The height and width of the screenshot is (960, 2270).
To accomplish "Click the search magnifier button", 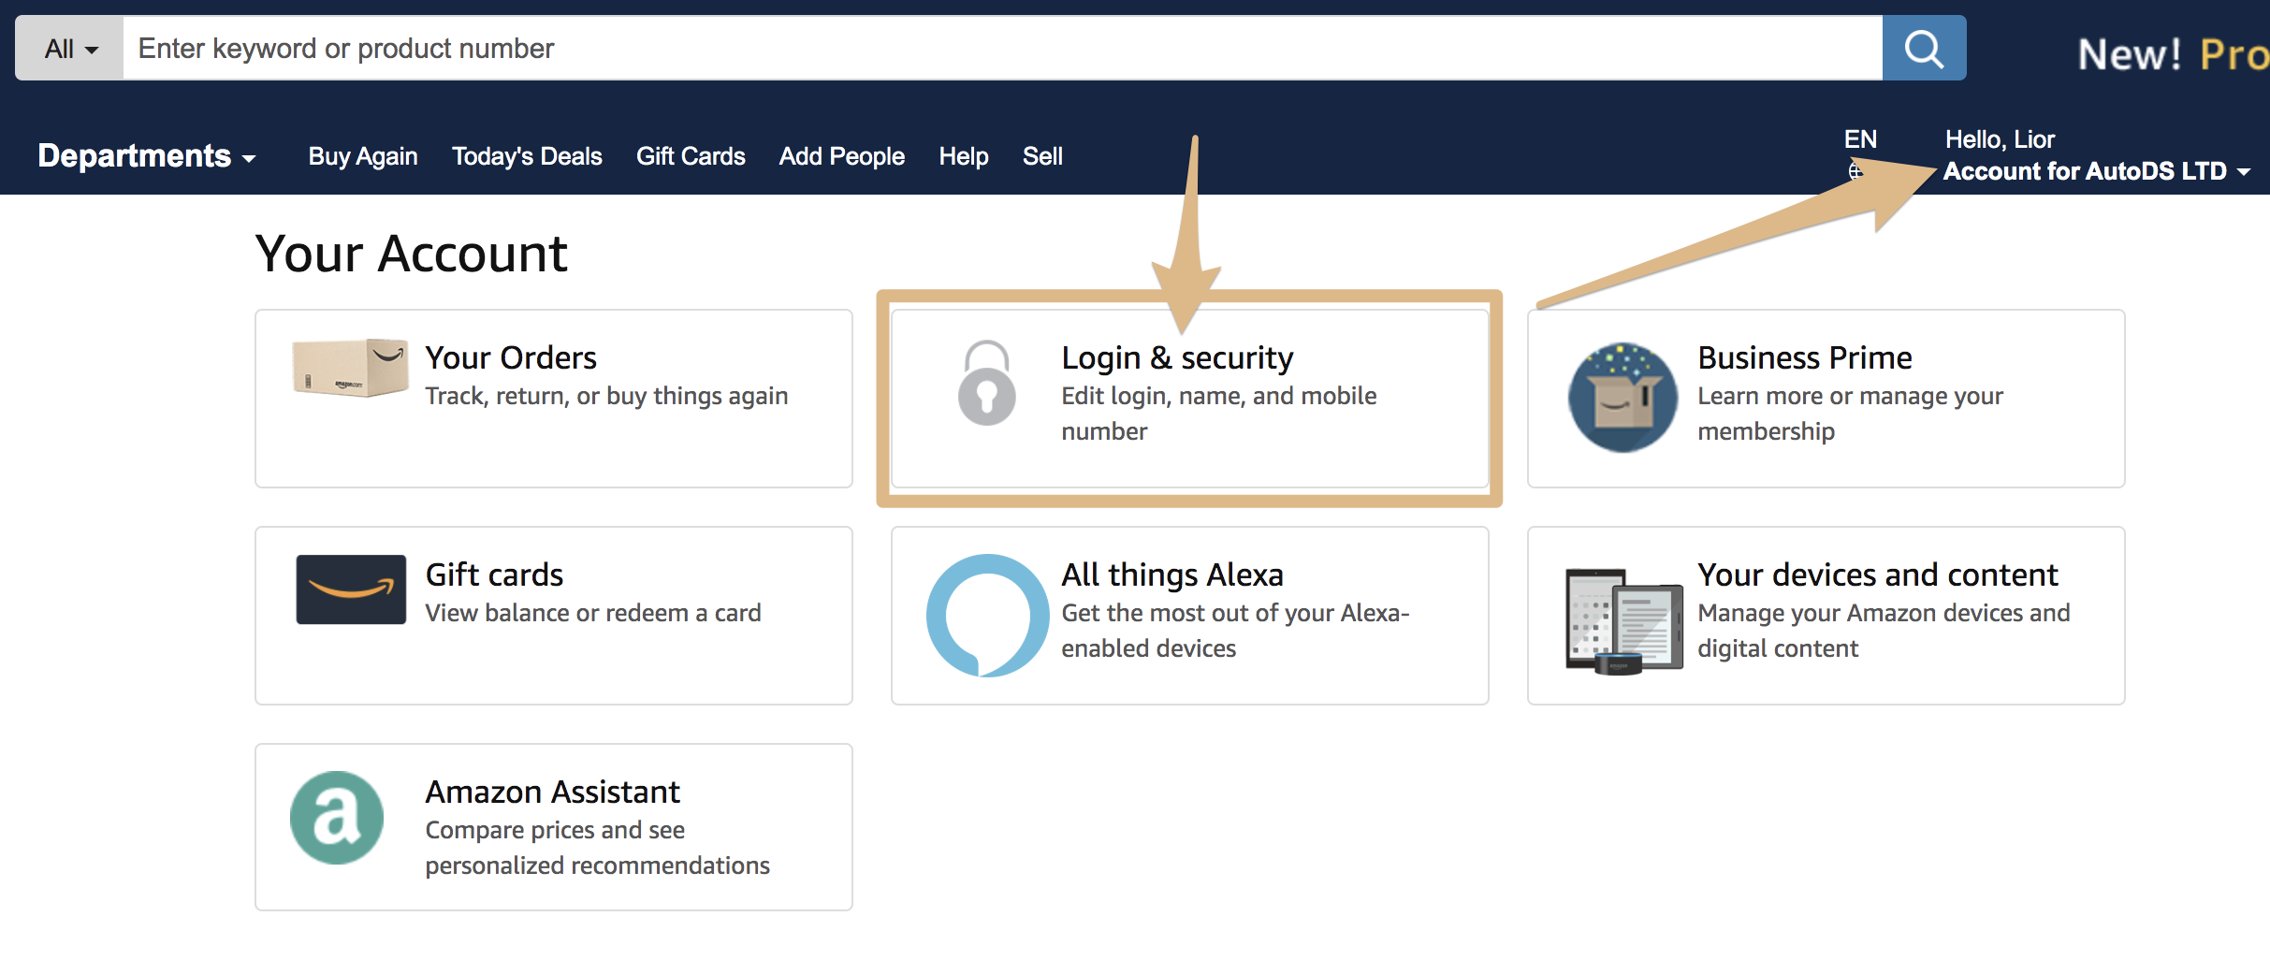I will click(1924, 48).
